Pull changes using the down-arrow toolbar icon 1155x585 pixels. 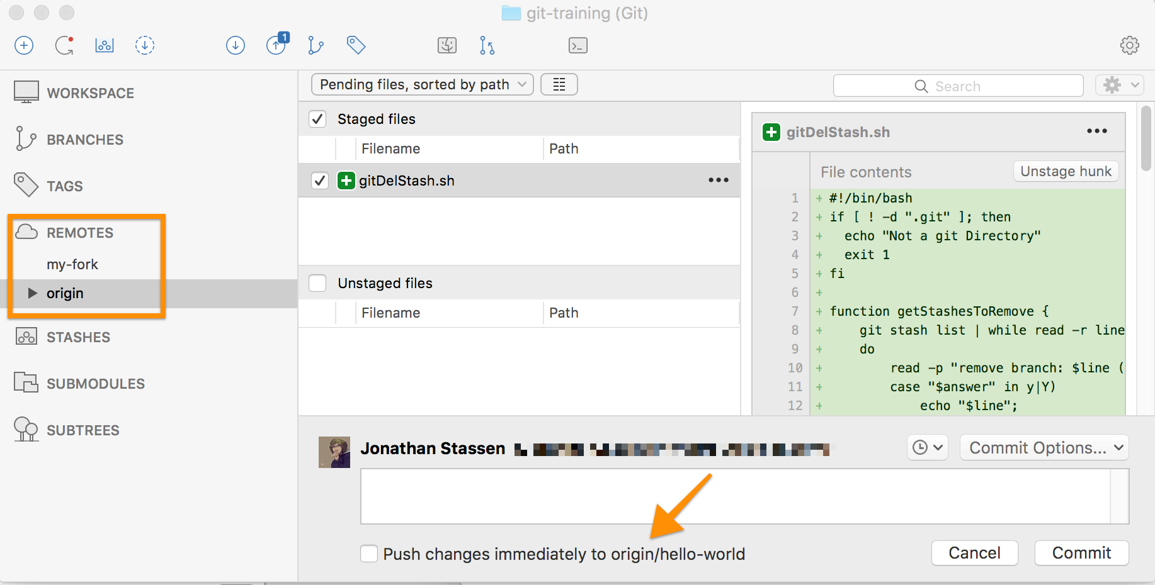tap(236, 45)
